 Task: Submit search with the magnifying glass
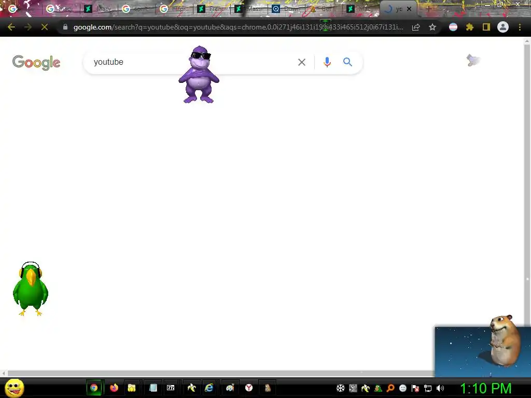(x=347, y=62)
